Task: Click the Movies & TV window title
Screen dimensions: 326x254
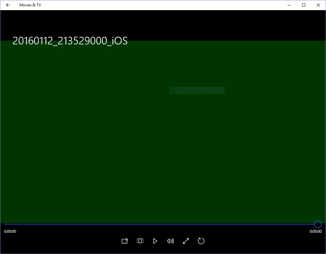Action: click(30, 5)
